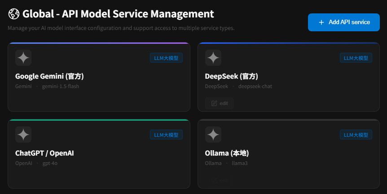Click the plus icon in Add API service
This screenshot has height=194, width=387.
pyautogui.click(x=321, y=22)
